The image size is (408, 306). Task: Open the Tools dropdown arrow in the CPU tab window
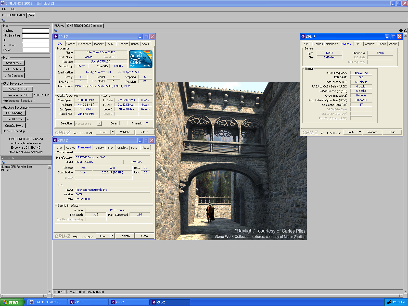112,132
